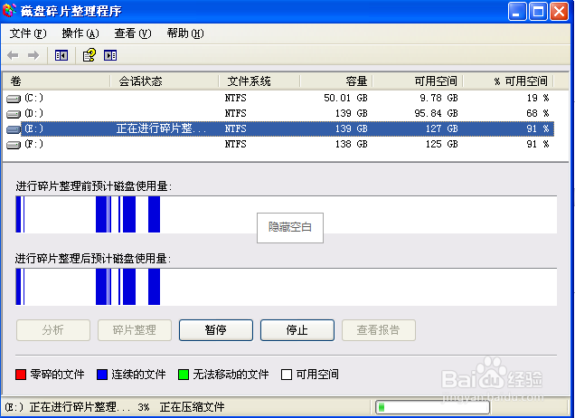Sort by the 容量 column header
The width and height of the screenshot is (575, 418).
[336, 81]
